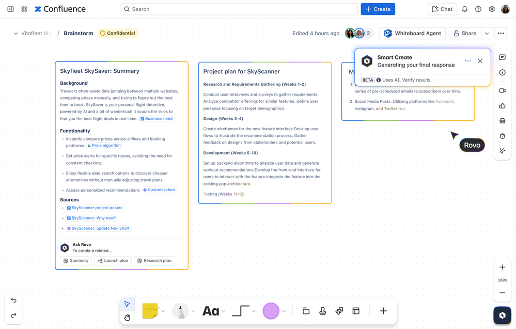The height and width of the screenshot is (329, 516).
Task: Open the stamp tool
Action: click(322, 311)
